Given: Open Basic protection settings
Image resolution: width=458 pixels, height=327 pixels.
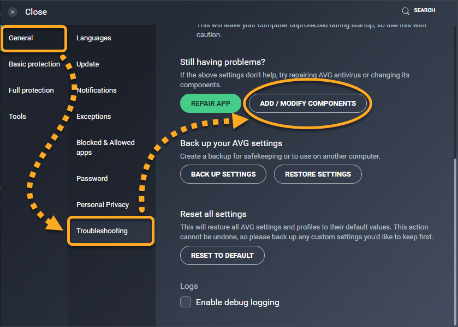Looking at the screenshot, I should coord(34,64).
